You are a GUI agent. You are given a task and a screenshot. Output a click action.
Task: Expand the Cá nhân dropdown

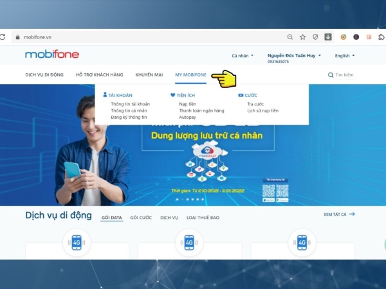[243, 56]
